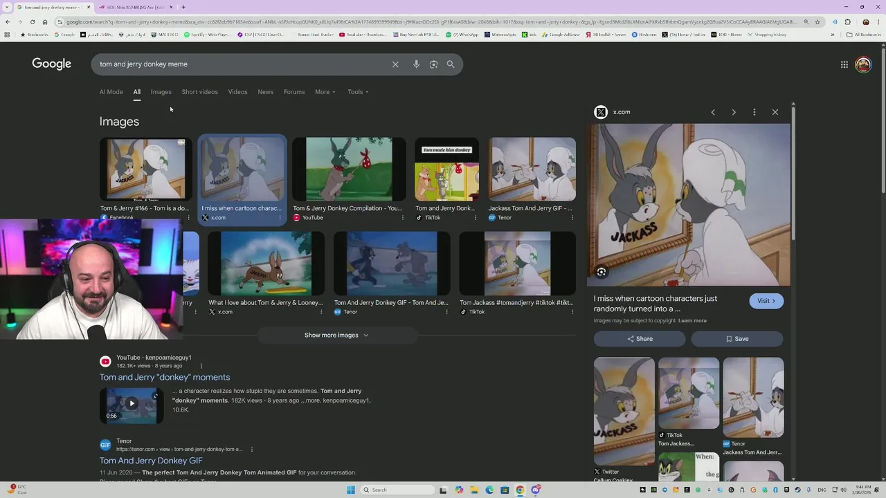Open related Twitter Callum Coakley image

pyautogui.click(x=624, y=412)
